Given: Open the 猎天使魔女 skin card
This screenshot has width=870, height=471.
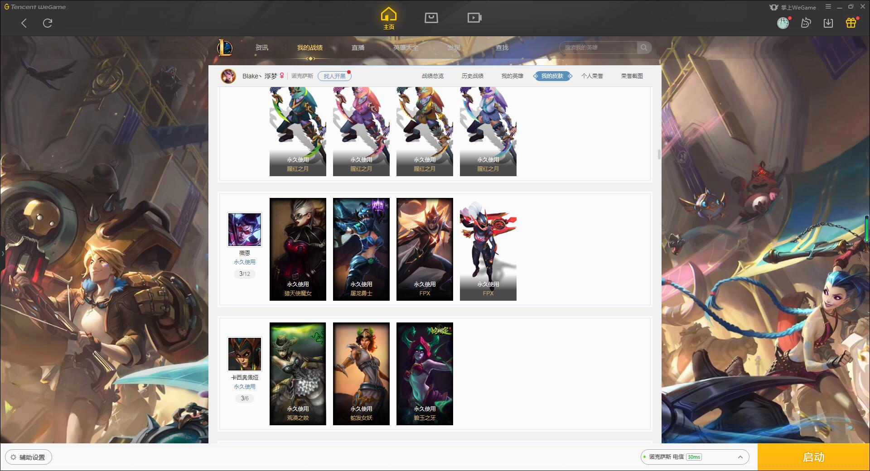Looking at the screenshot, I should (298, 249).
